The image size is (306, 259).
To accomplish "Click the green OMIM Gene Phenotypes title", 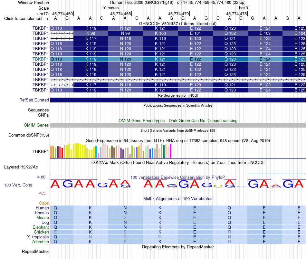I will point(178,120).
